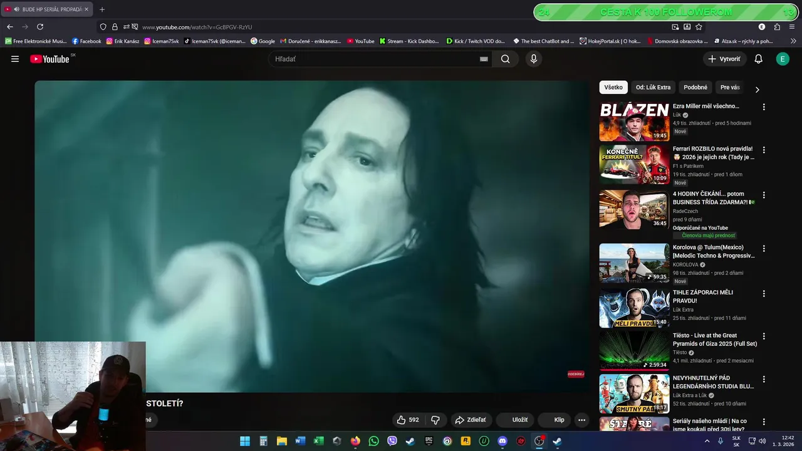Open WhatsApp from taskbar
Viewport: 802px width, 451px height.
pyautogui.click(x=373, y=441)
